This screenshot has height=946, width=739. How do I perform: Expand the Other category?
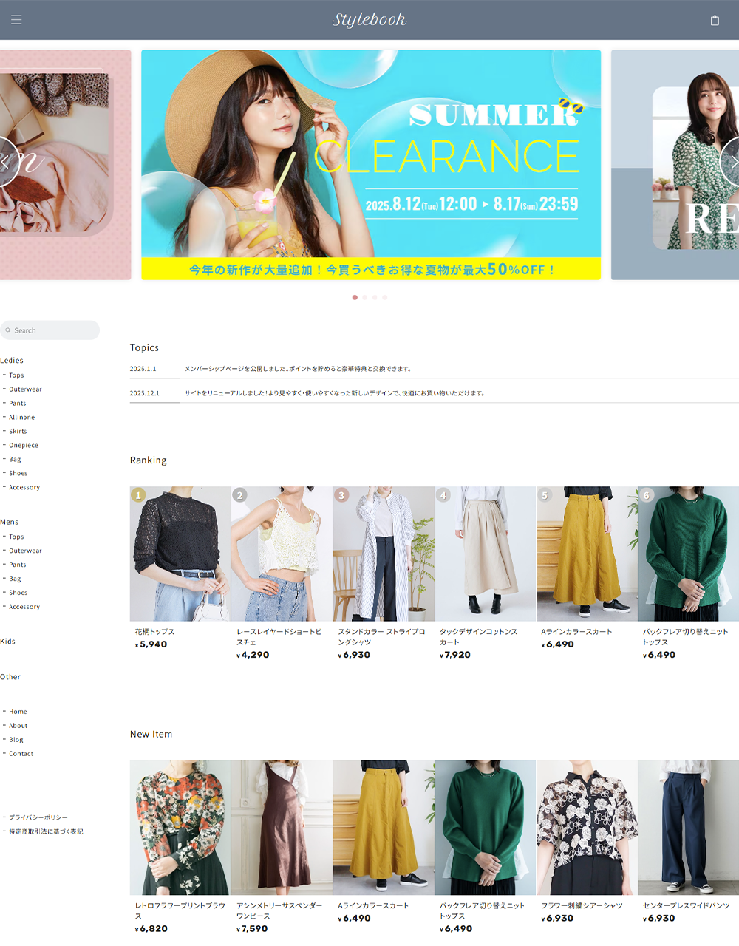point(10,677)
